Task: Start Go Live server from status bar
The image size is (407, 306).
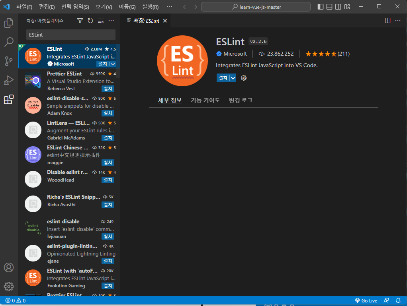Action: 366,300
